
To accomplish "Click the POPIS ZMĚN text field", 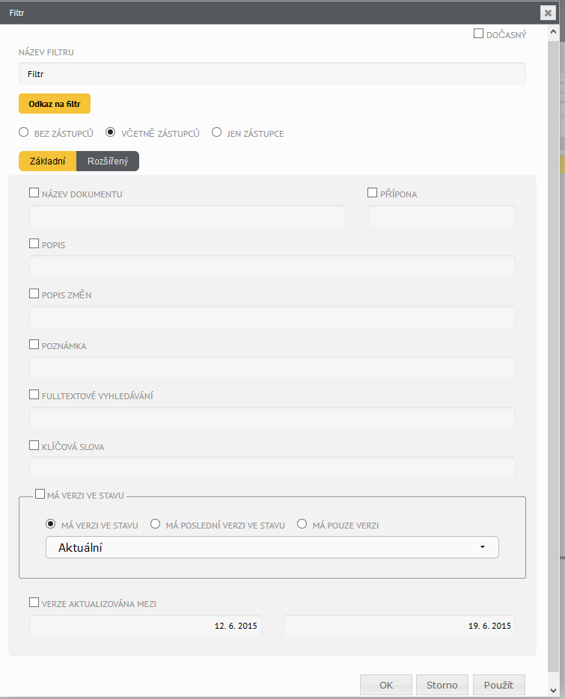I will (272, 317).
